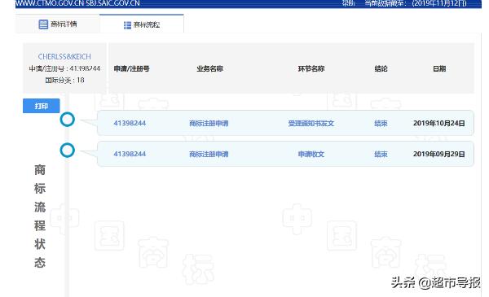The height and width of the screenshot is (297, 489).
Task: Click the 业务名称 column header
Action: (x=209, y=69)
